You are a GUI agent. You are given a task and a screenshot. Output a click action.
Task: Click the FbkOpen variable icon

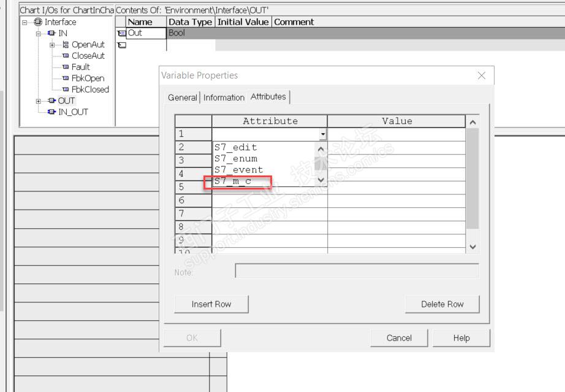point(65,78)
